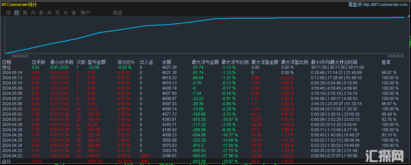
Task: Select the 年 yearly statistics tab
Action: (x=49, y=13)
